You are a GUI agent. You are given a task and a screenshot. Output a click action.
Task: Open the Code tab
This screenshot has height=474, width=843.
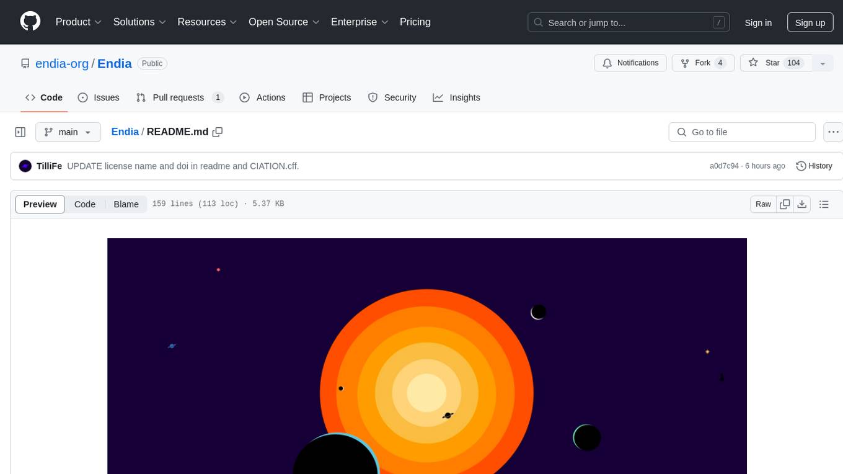[x=44, y=97]
